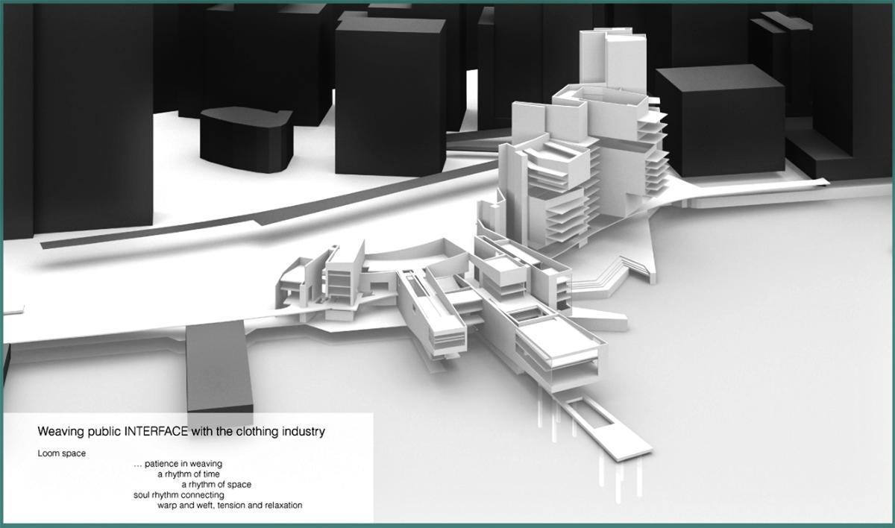
Task: Click the line 'soul rhythm connecting'
Action: (178, 495)
